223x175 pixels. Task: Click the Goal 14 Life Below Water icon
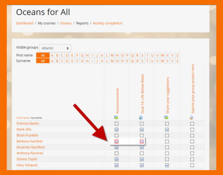point(142,117)
